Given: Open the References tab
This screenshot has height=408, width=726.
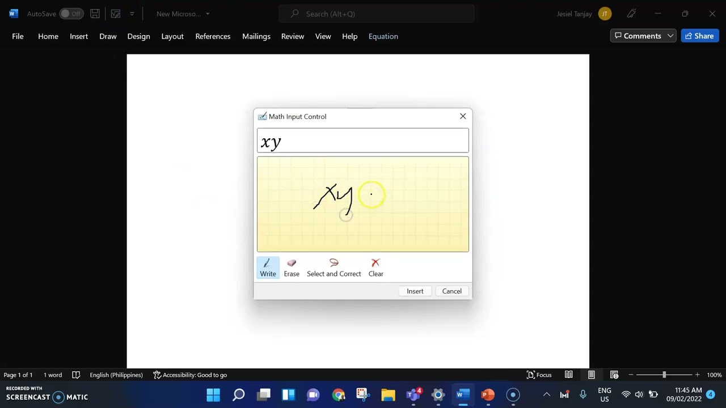Looking at the screenshot, I should tap(213, 36).
